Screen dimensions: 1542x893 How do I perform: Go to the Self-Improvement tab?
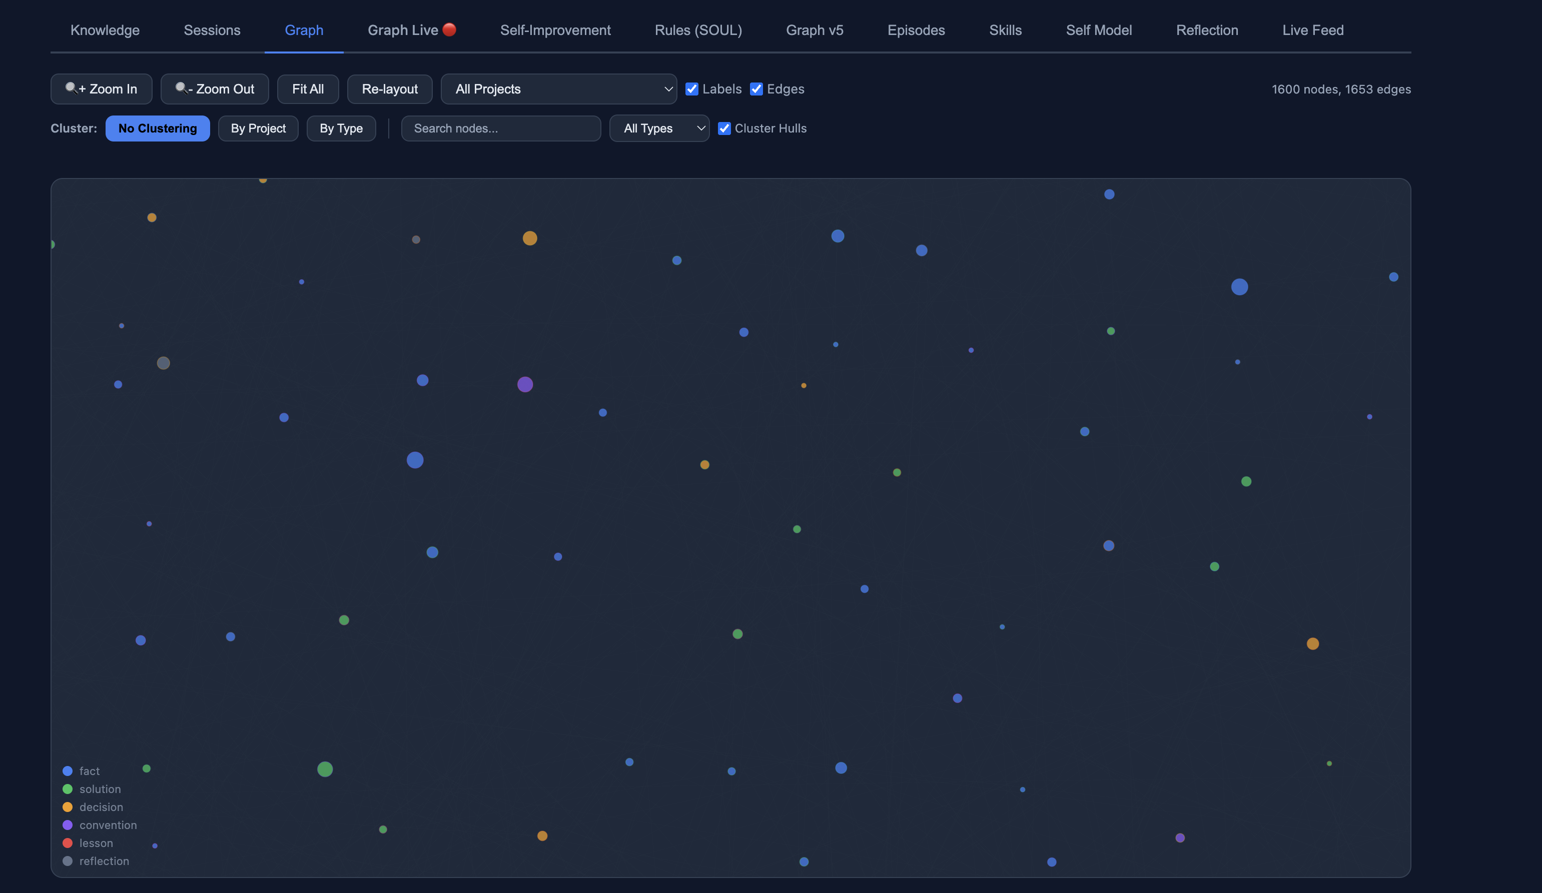point(555,30)
